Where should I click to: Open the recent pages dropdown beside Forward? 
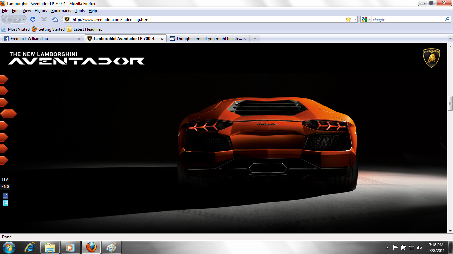click(24, 19)
